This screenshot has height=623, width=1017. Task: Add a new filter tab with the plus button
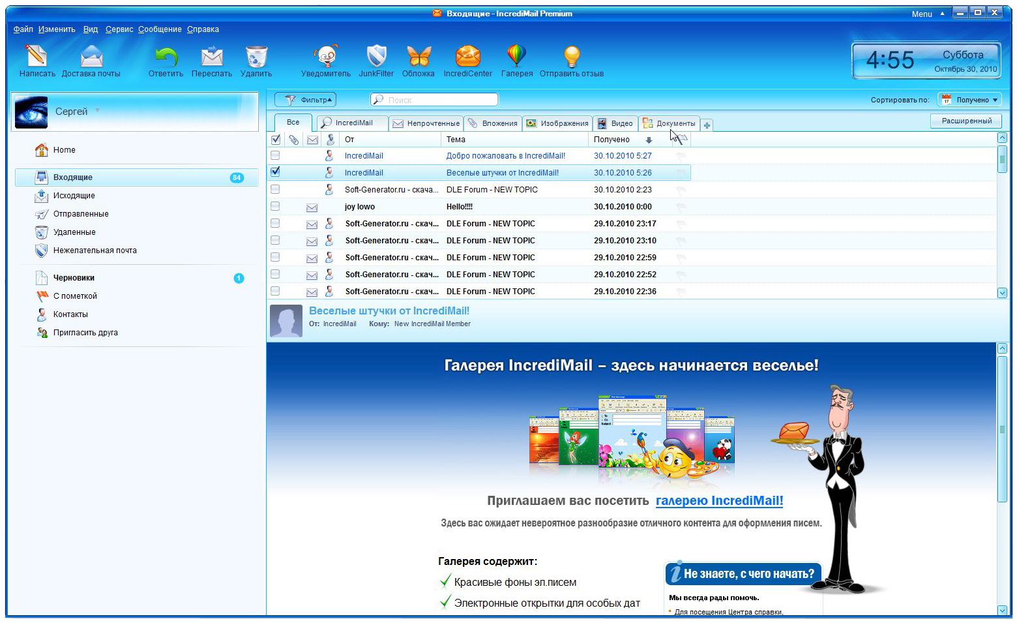tap(707, 125)
